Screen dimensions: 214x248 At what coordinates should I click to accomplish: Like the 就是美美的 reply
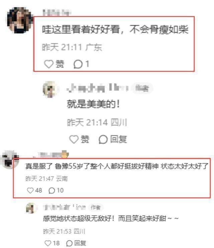pos(74,139)
